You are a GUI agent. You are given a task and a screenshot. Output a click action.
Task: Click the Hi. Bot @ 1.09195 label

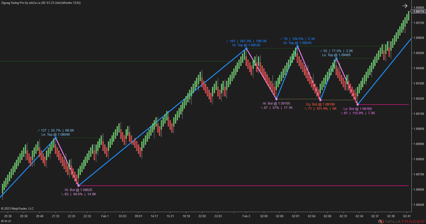tap(276, 103)
